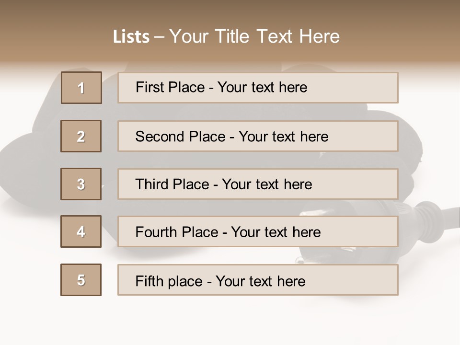The width and height of the screenshot is (460, 345).
Task: Click the number 3 box
Action: click(x=81, y=184)
